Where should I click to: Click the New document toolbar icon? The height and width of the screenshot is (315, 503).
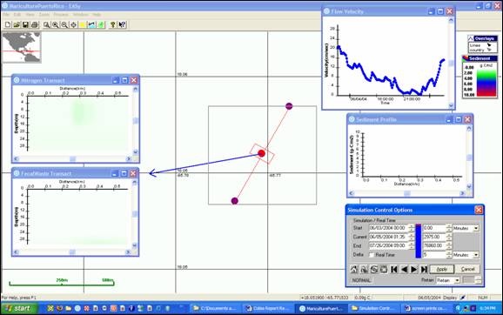pos(8,24)
